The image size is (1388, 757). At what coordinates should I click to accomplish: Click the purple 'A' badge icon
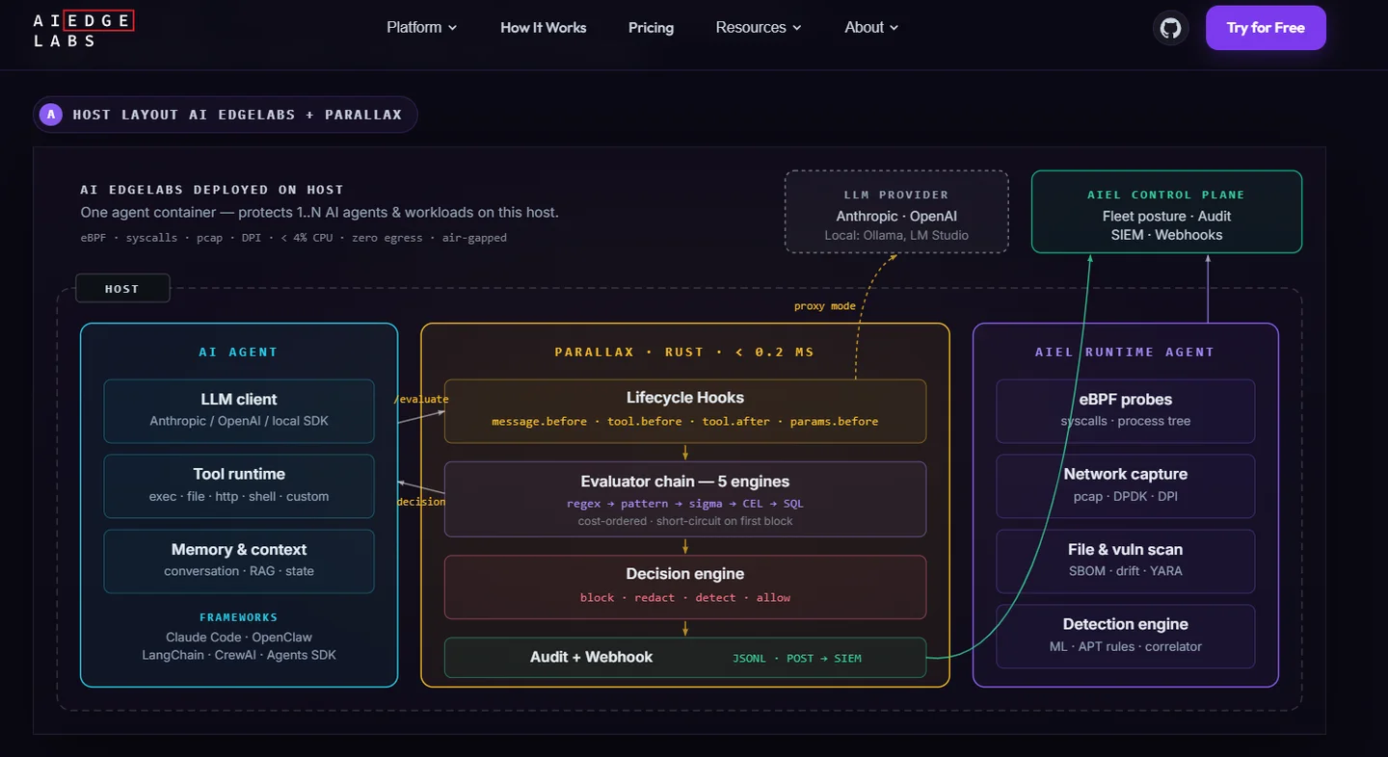tap(51, 115)
